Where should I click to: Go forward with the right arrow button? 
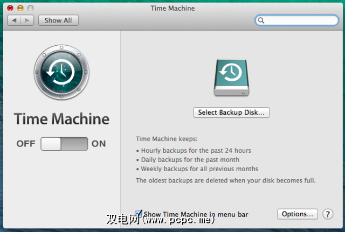[27, 20]
